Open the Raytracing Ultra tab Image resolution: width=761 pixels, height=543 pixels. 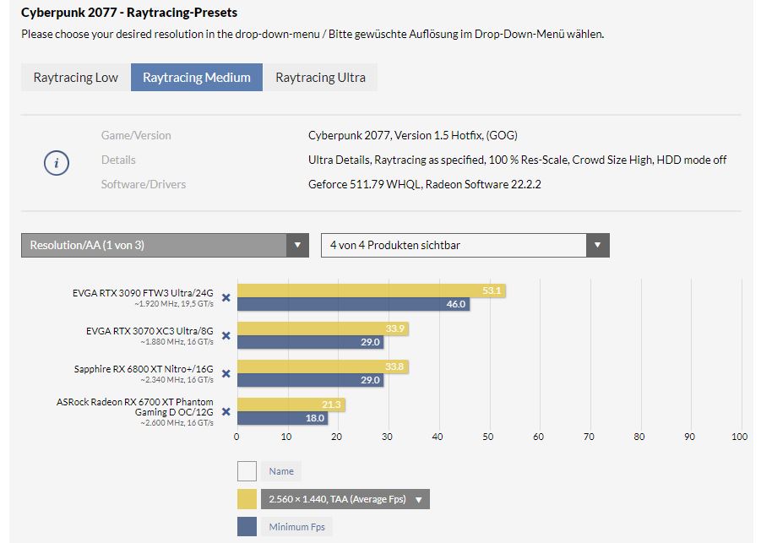point(320,77)
